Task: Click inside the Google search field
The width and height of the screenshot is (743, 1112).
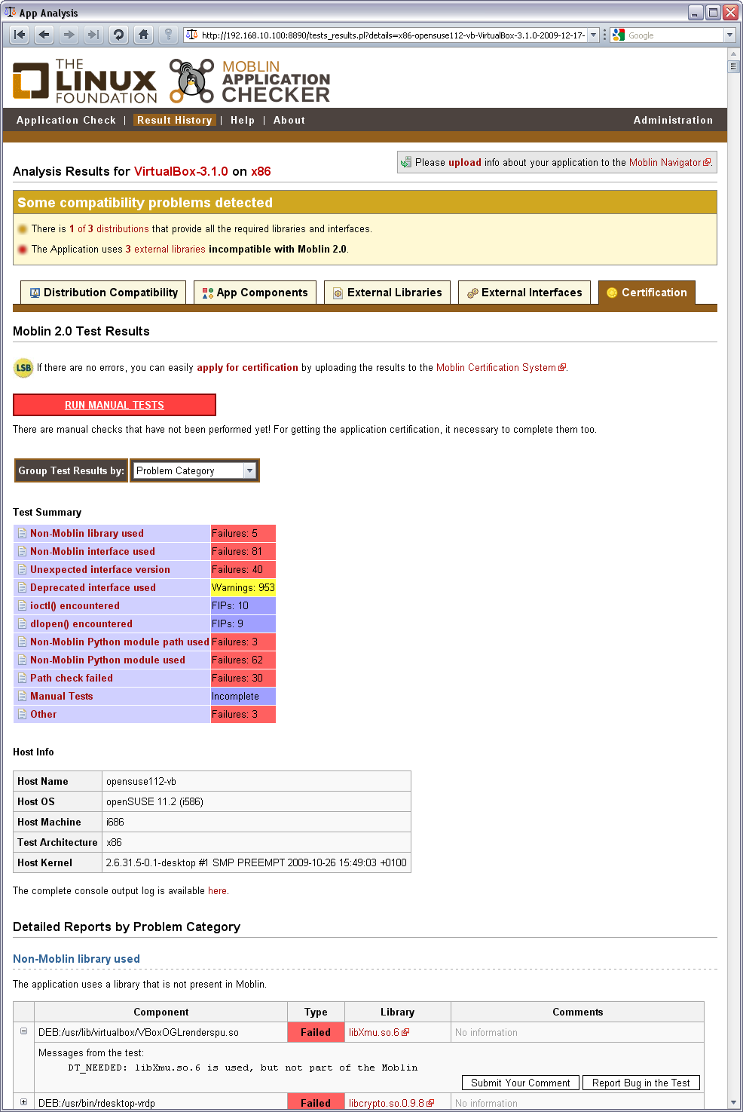Action: (674, 35)
